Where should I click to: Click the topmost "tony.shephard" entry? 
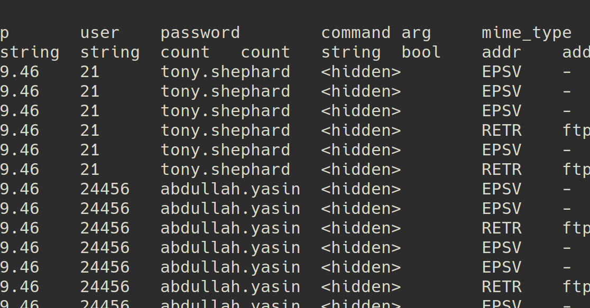click(225, 72)
